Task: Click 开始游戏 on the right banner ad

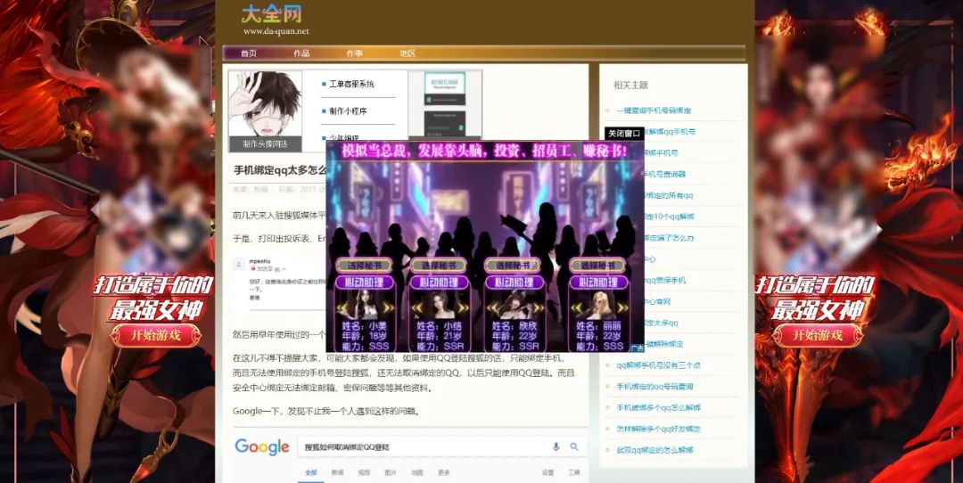Action: click(x=818, y=335)
